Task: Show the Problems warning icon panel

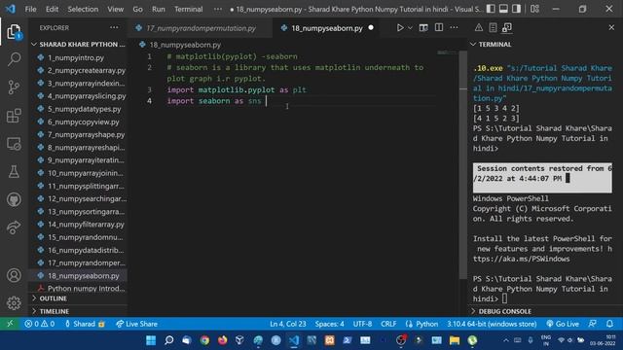Action: coord(479,27)
